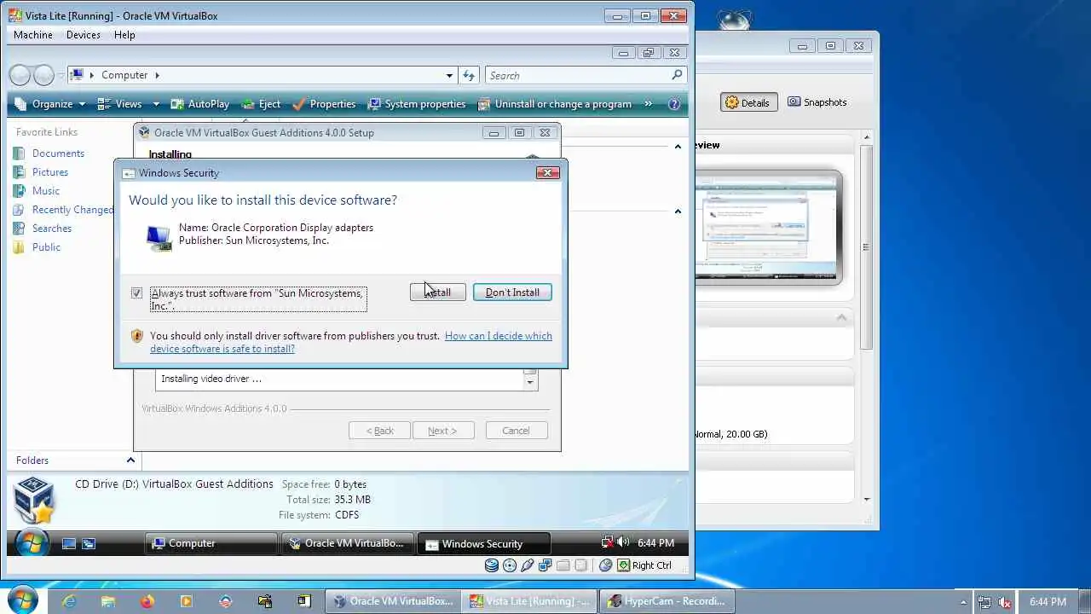Launch Firefox from host taskbar
The height and width of the screenshot is (614, 1091).
click(147, 601)
